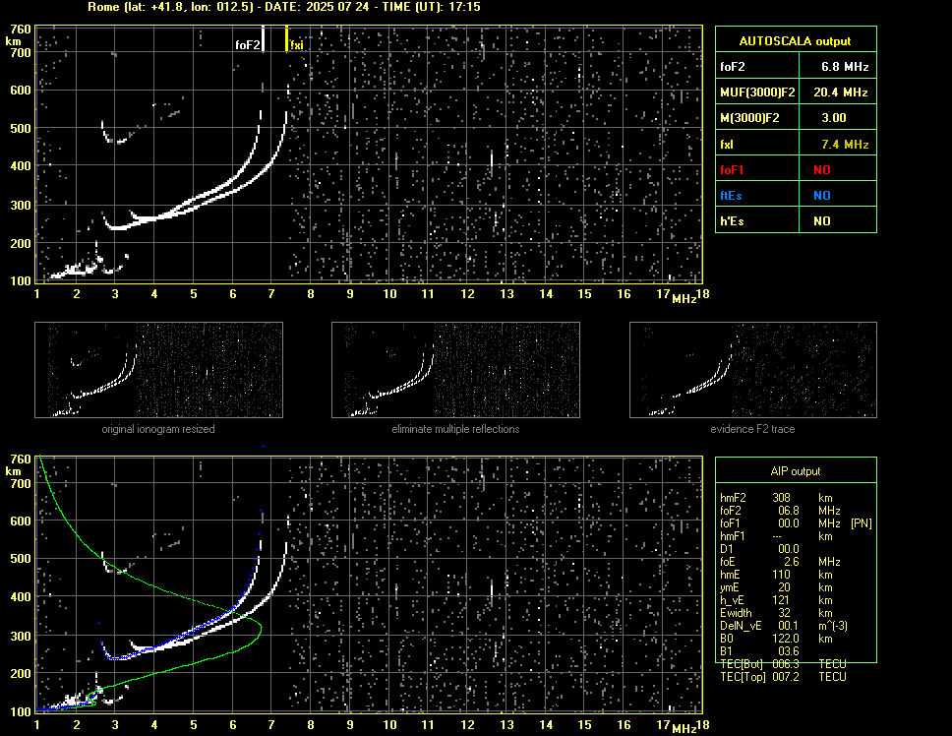Click the fxI value 7.4 MHz

[x=845, y=144]
